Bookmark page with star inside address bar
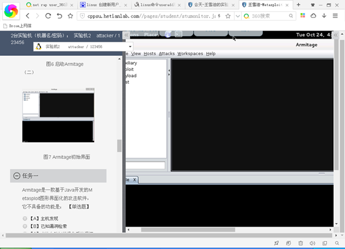Viewport: 345px width, 249px height. tap(228, 16)
